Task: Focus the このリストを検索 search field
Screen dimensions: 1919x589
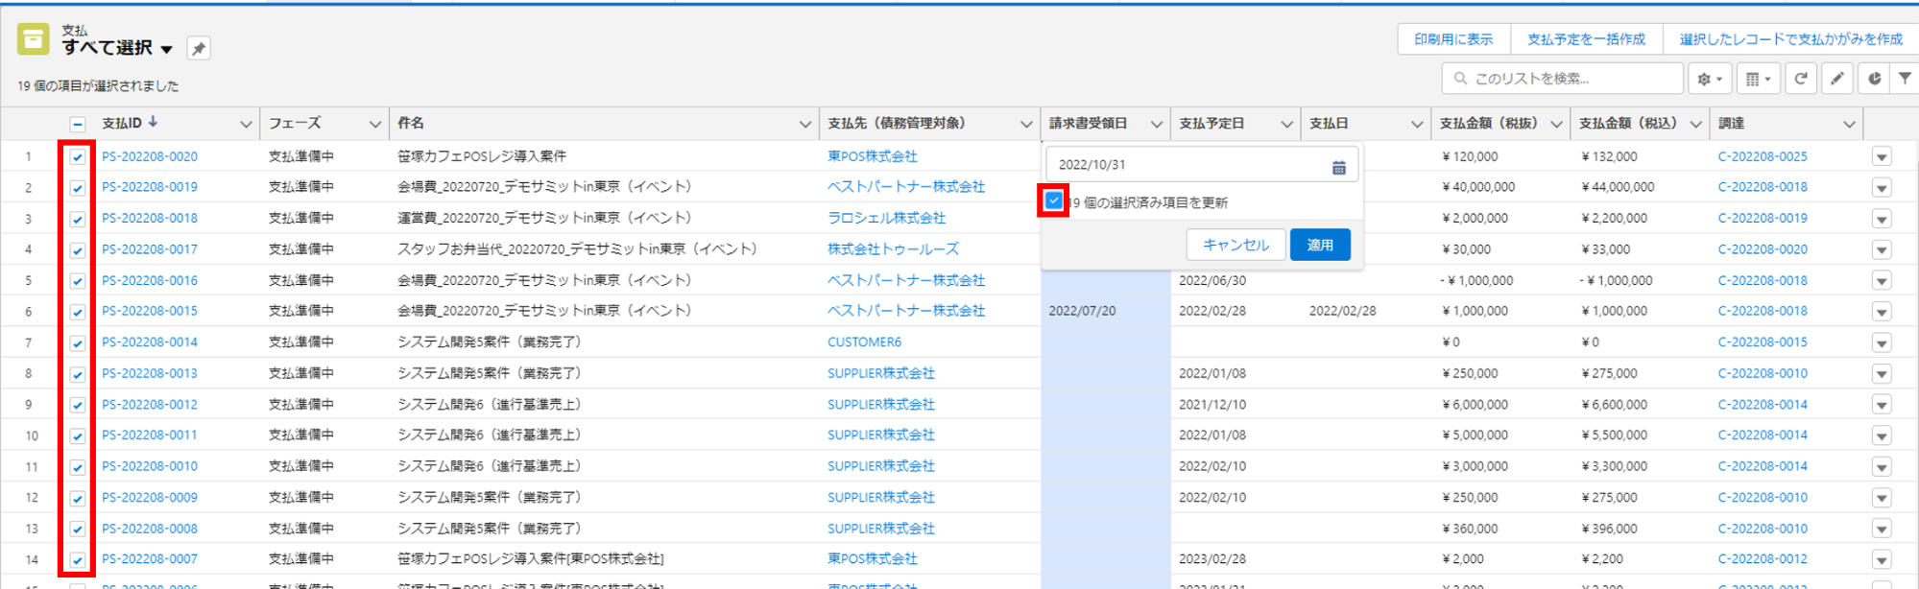Action: pyautogui.click(x=1562, y=79)
